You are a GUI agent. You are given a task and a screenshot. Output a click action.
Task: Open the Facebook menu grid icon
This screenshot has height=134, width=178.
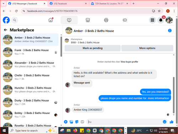point(152,20)
